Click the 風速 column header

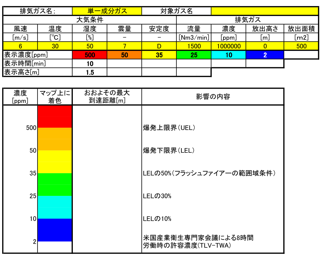(x=20, y=28)
